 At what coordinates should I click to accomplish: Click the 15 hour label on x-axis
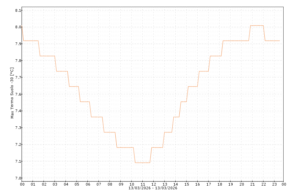tap(186, 184)
